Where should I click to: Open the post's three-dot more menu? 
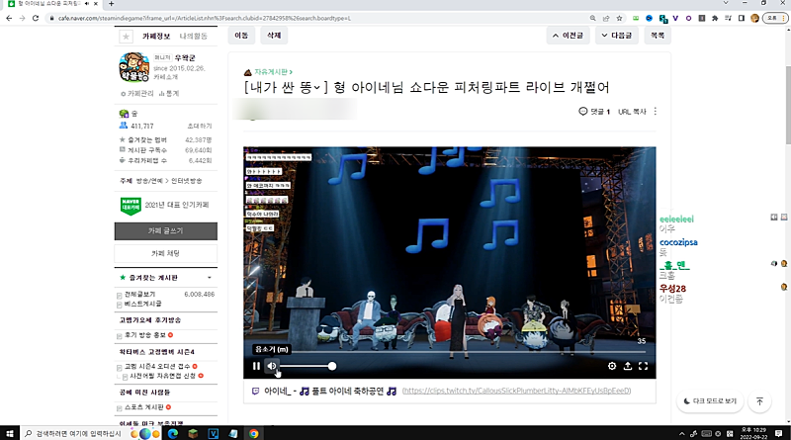(x=655, y=112)
